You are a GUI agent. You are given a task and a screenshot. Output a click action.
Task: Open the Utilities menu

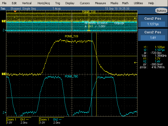[x=138, y=3]
